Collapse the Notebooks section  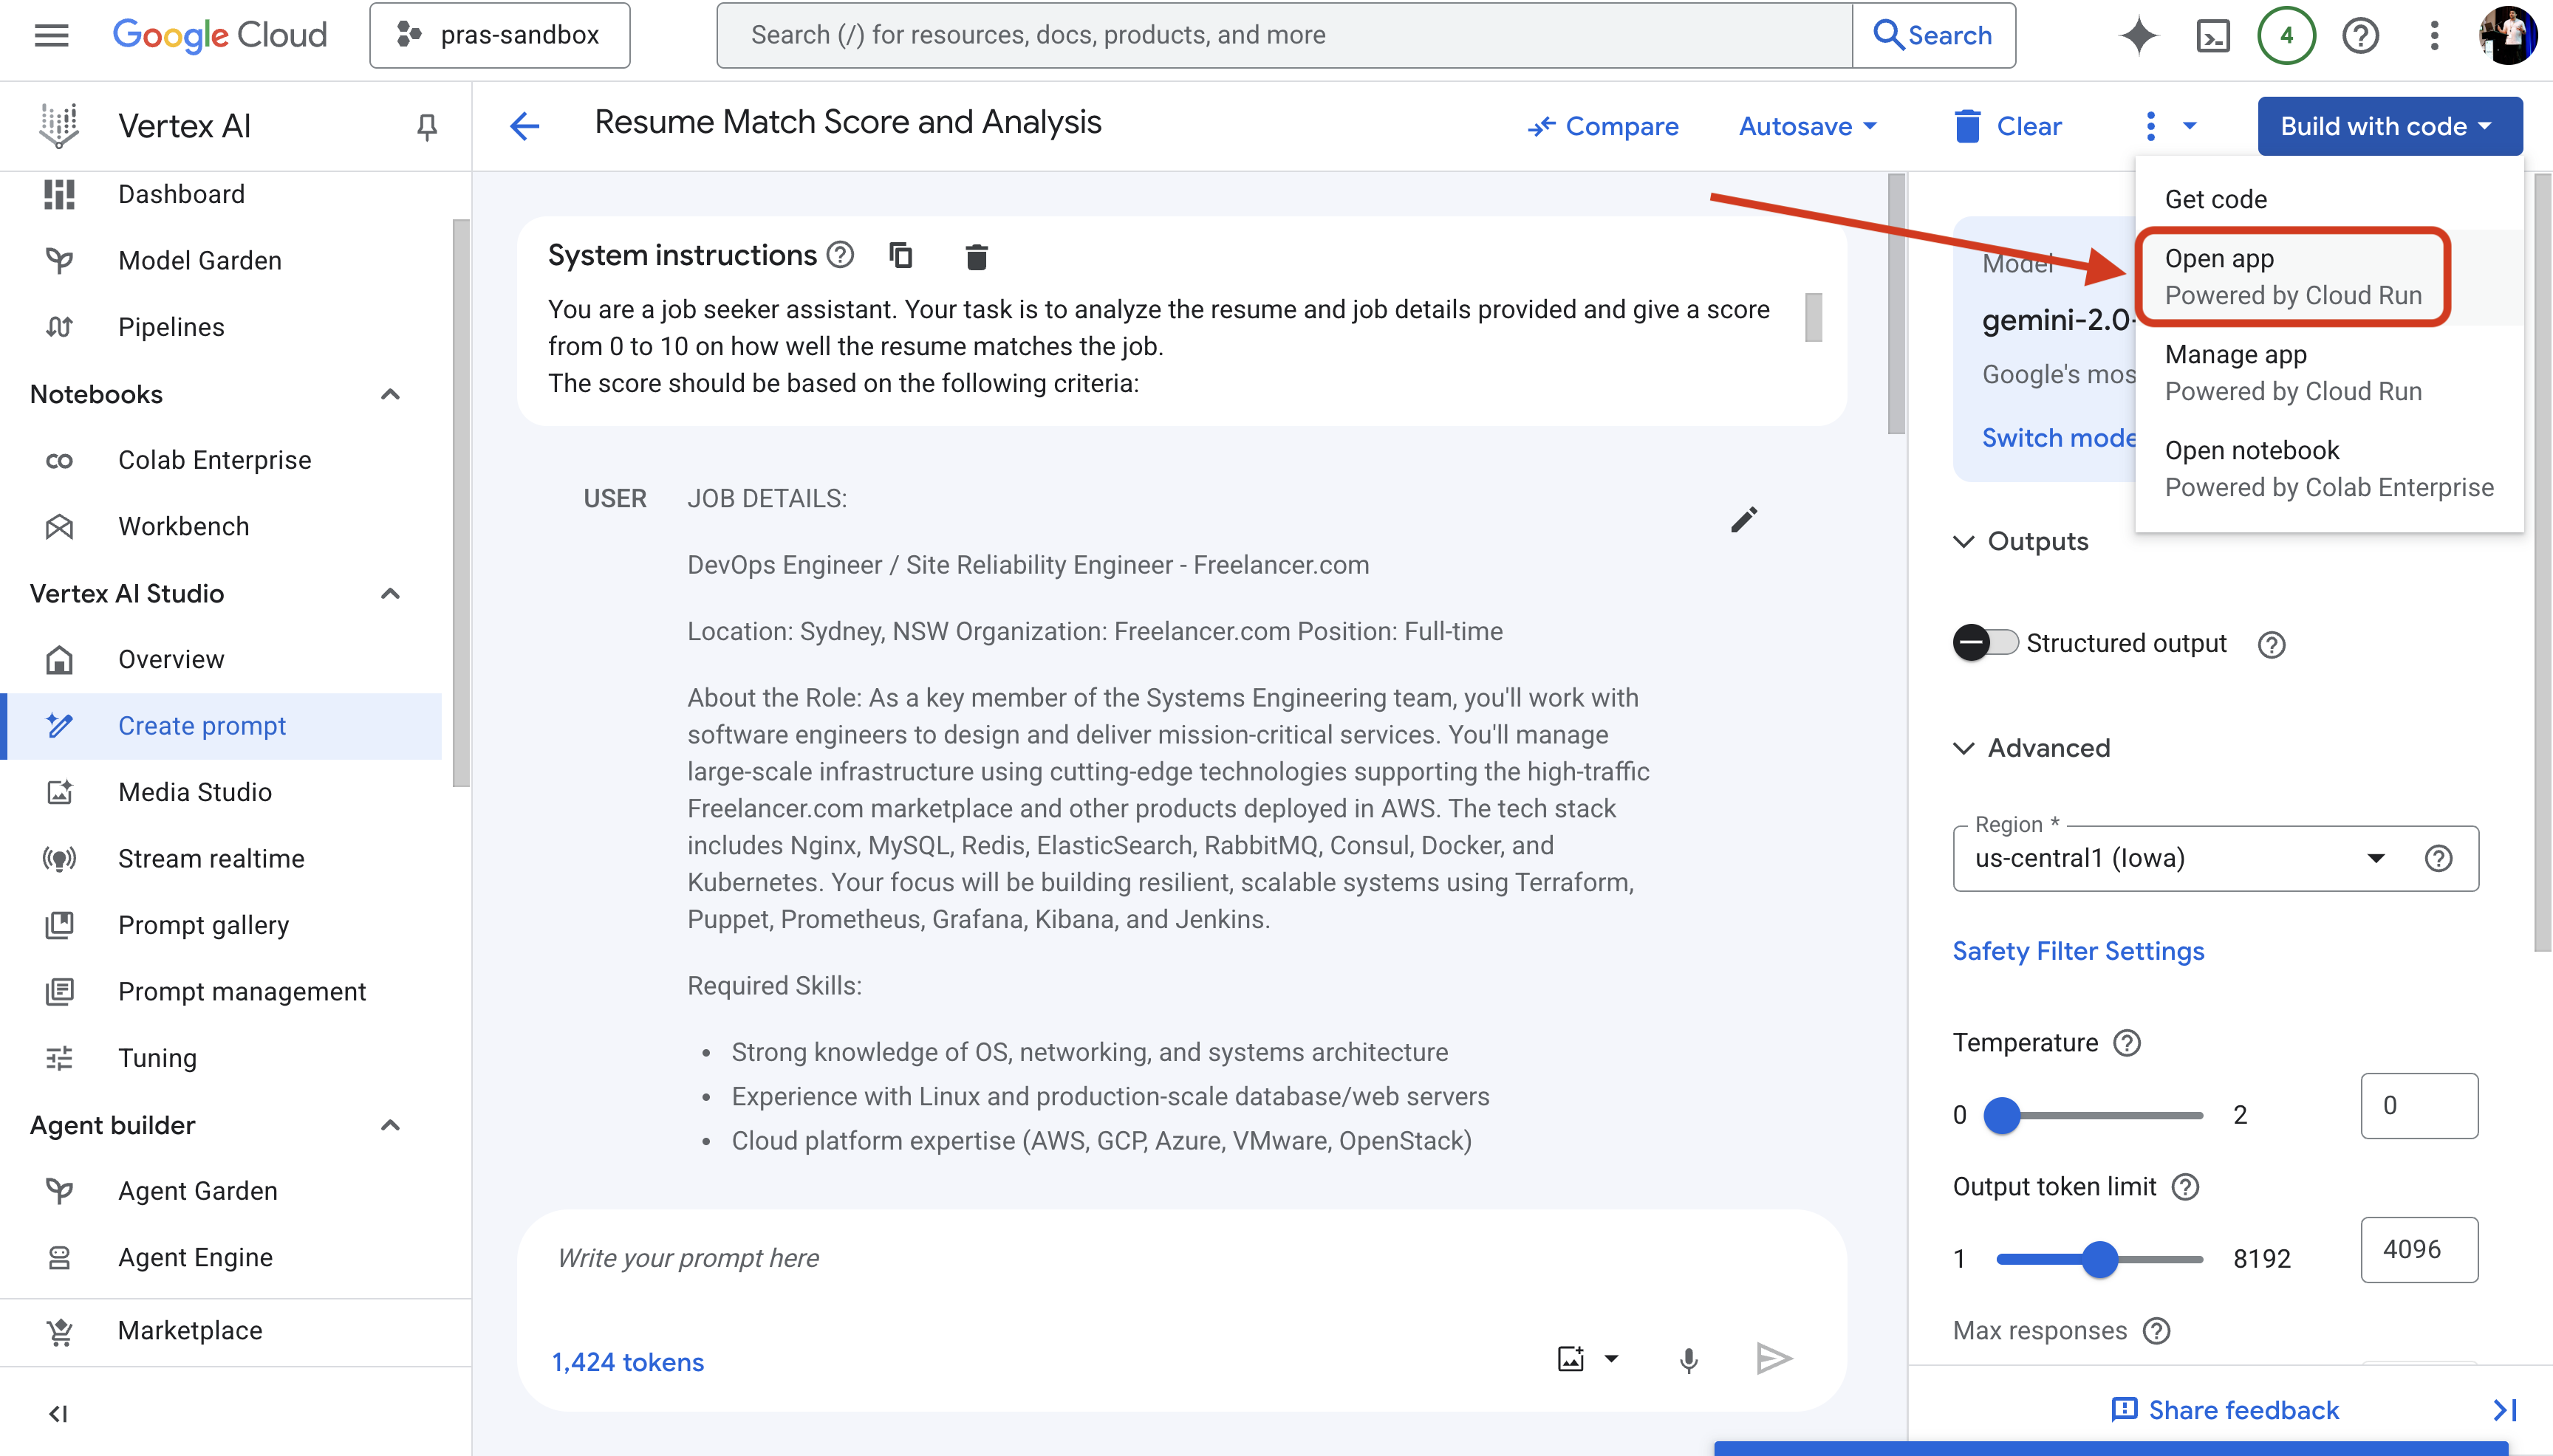coord(390,394)
